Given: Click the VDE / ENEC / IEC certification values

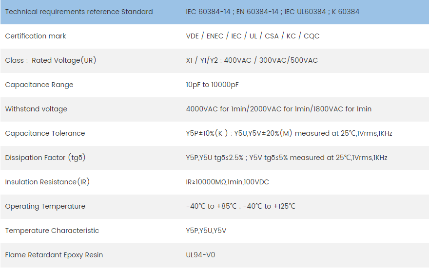Looking at the screenshot, I should tap(253, 36).
